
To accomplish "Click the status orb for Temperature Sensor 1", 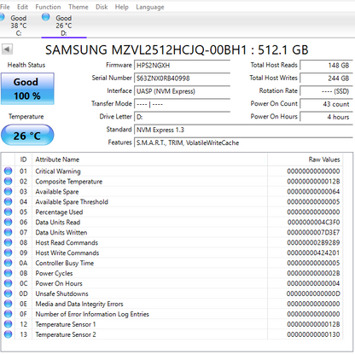I will pyautogui.click(x=8, y=324).
